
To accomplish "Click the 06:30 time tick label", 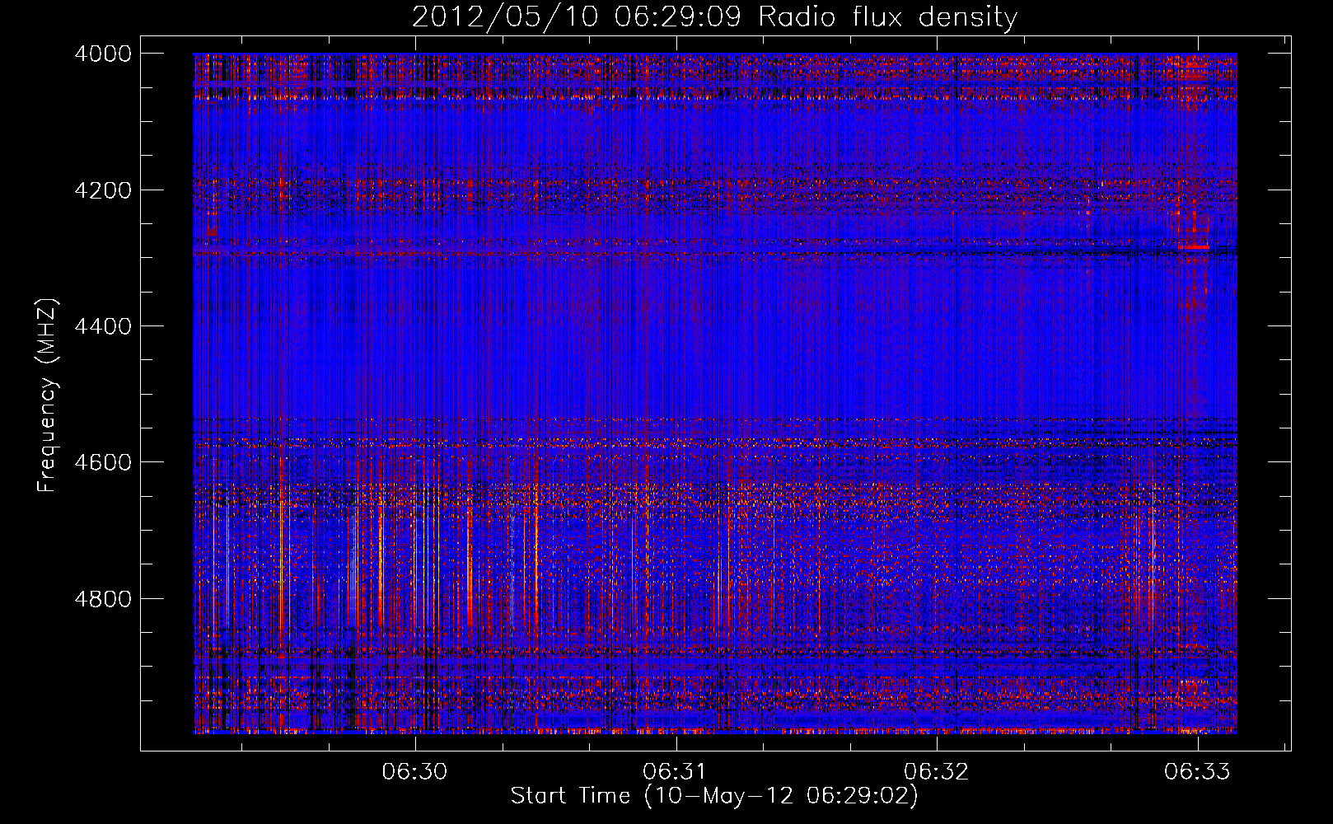I will click(414, 771).
